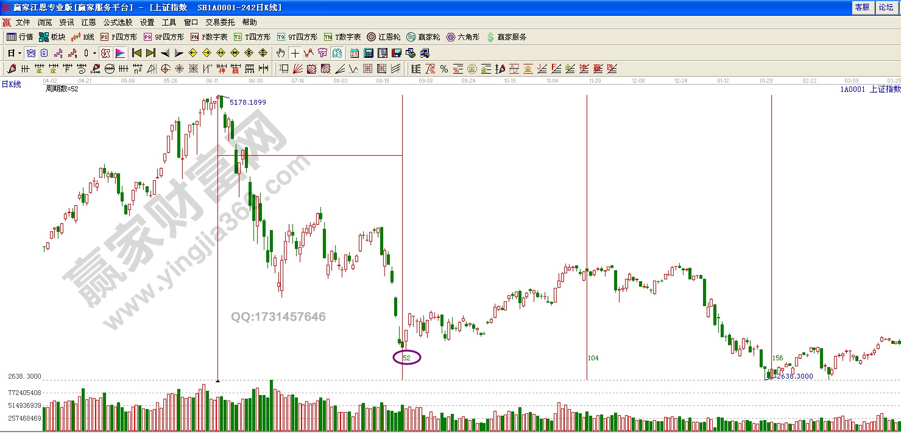
Task: Select the plain percent % tool
Action: tap(444, 68)
